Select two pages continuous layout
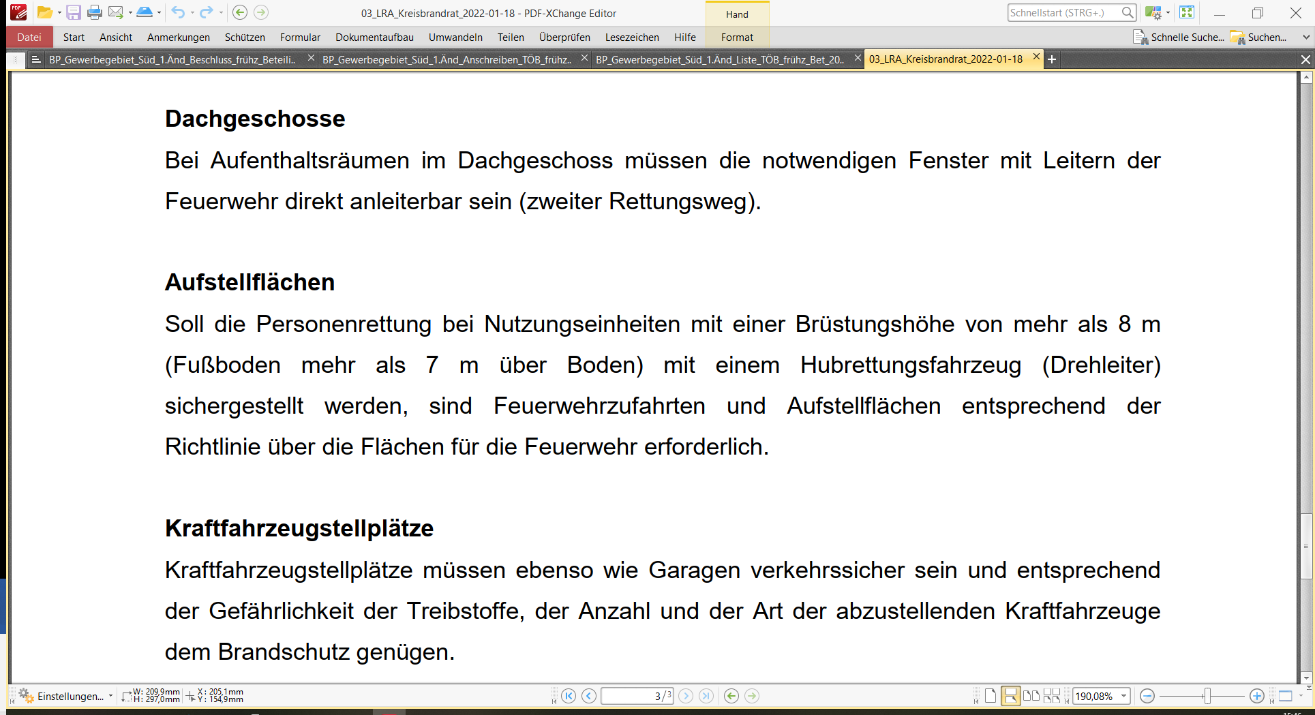1315x715 pixels. (1052, 696)
